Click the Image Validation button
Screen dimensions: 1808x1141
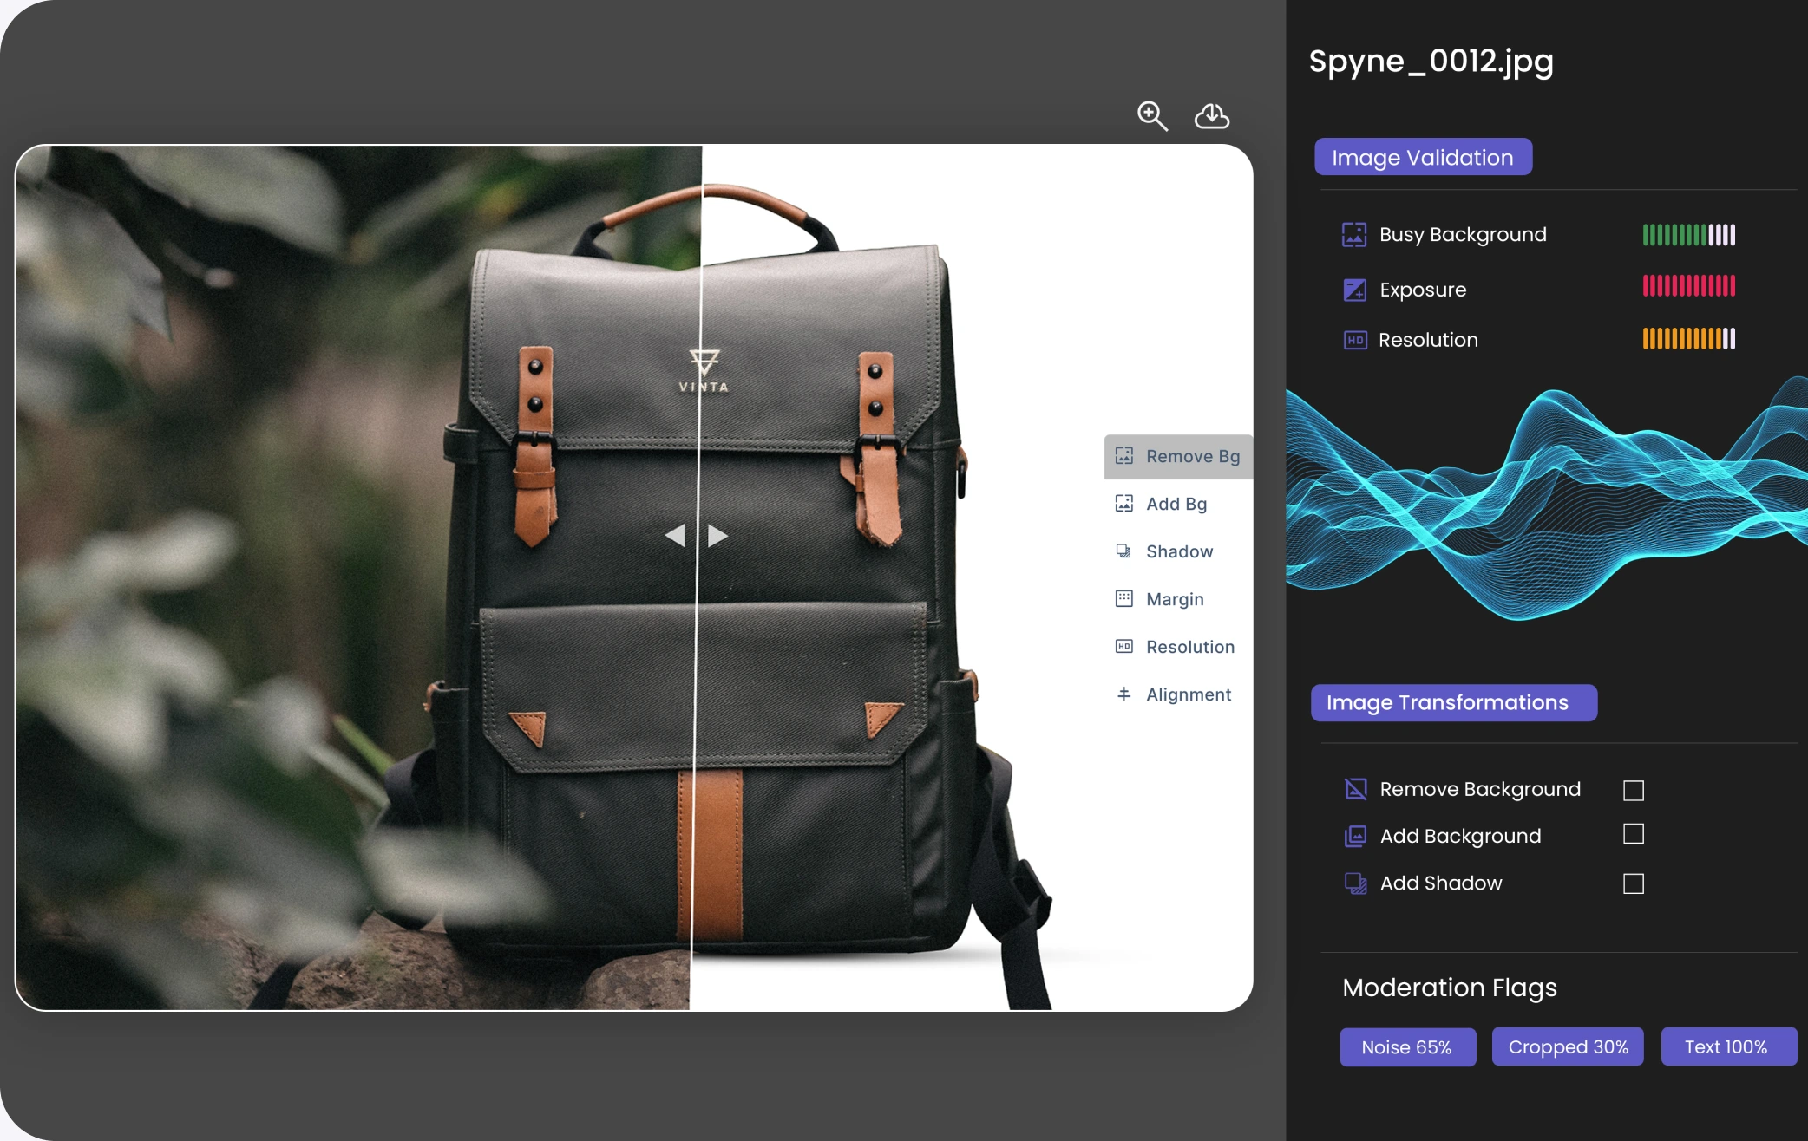coord(1423,157)
